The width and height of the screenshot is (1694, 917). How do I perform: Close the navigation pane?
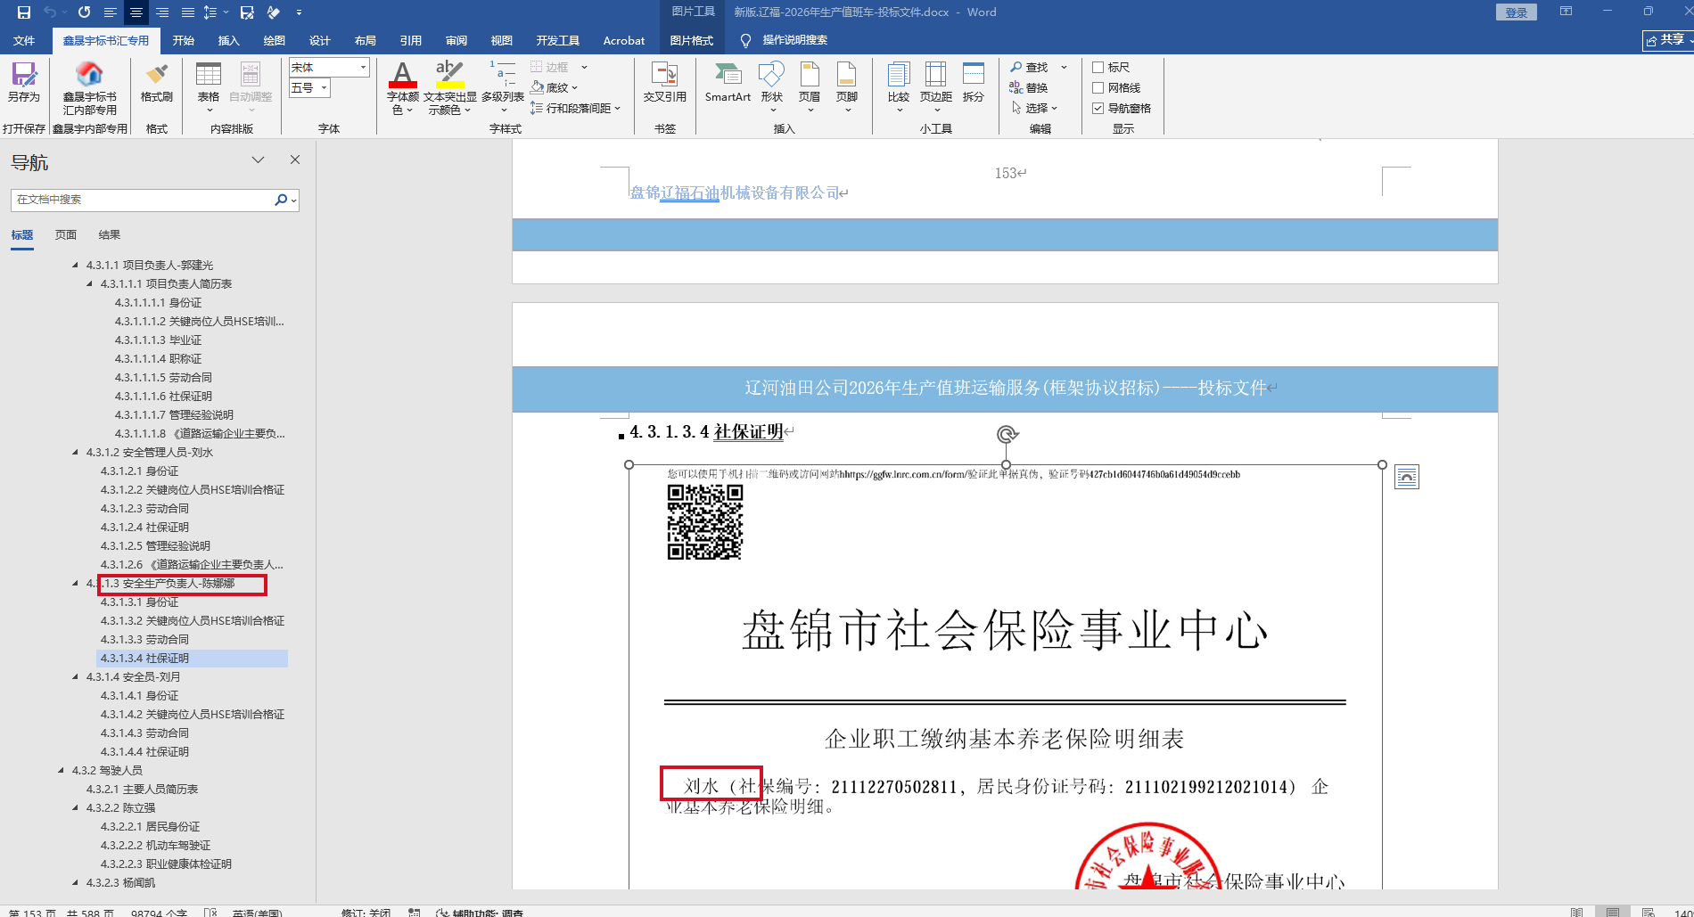pyautogui.click(x=295, y=160)
